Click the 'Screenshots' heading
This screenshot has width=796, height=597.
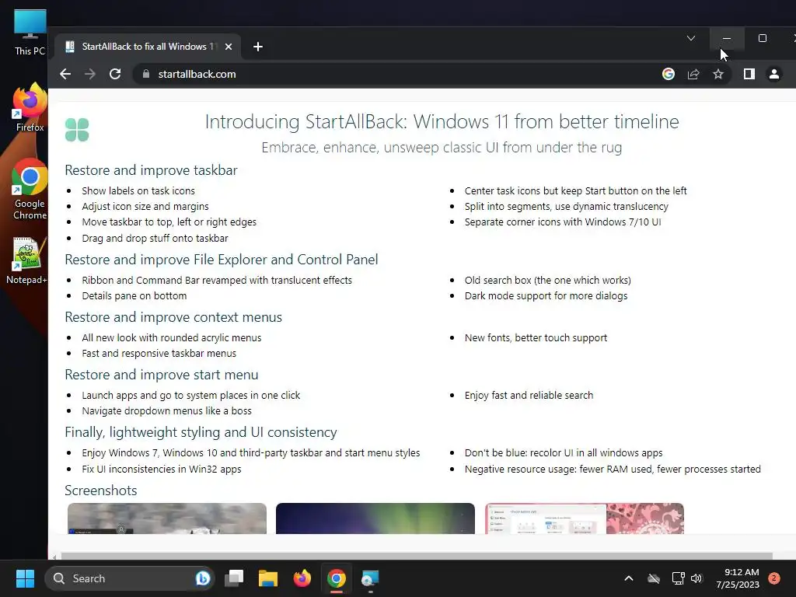(x=100, y=491)
